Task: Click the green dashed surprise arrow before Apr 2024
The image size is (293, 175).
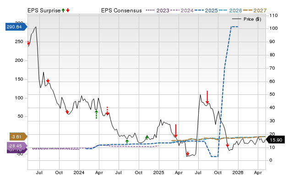Action: [x=96, y=115]
